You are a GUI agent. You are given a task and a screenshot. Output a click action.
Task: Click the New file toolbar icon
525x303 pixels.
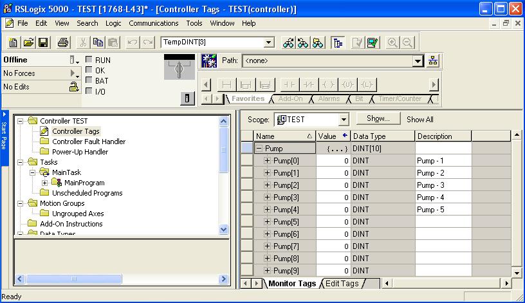(x=14, y=42)
